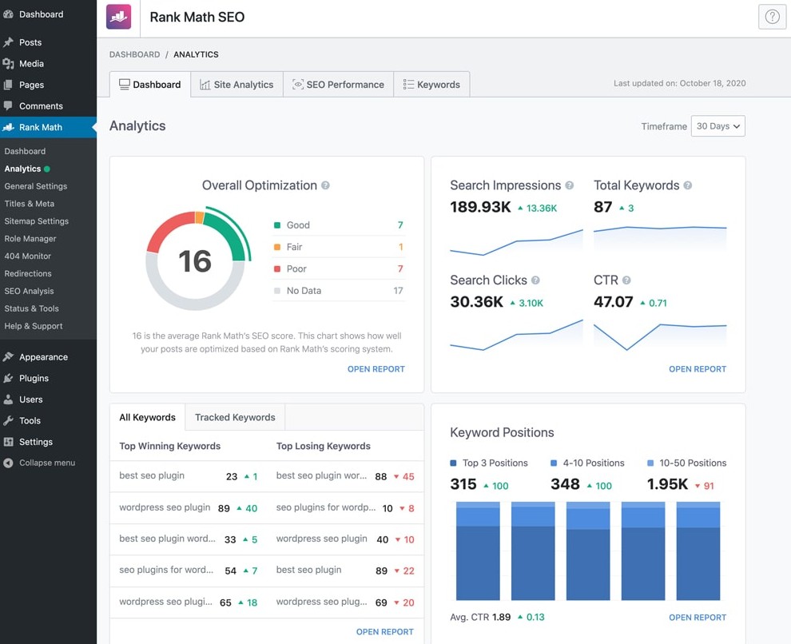
Task: Open the 30 Days timeframe dropdown
Action: pyautogui.click(x=717, y=126)
